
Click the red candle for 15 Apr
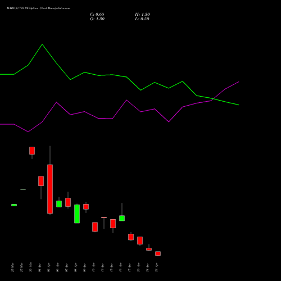pyautogui.click(x=113, y=224)
